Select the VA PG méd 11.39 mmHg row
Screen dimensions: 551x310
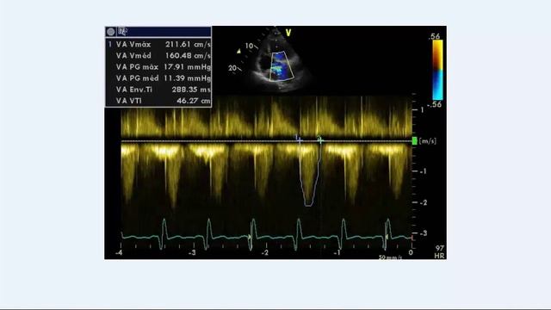pos(158,78)
